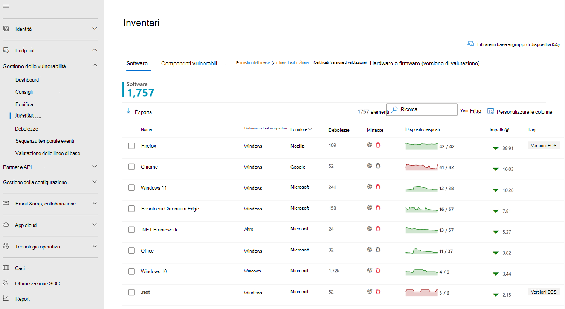Click the App cloud icon
This screenshot has height=309, width=565.
pyautogui.click(x=6, y=225)
